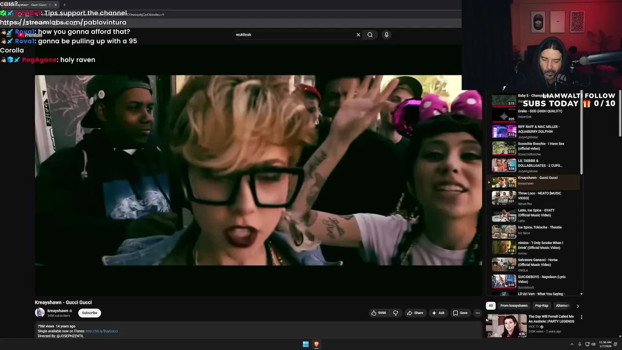Click the Kreayshawn - Gucci Gucci video title

63,302
